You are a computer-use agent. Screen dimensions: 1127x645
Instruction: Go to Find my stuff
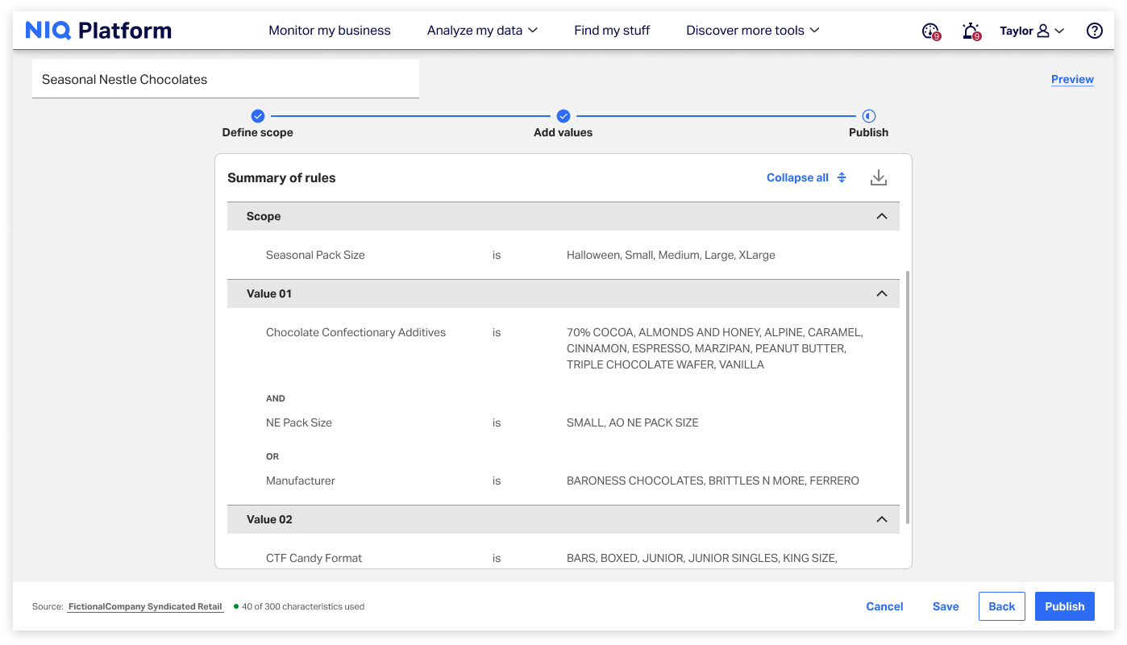(612, 31)
